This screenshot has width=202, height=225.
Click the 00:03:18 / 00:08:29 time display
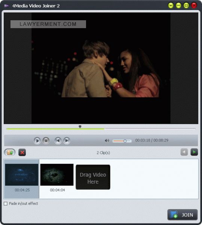click(x=152, y=140)
